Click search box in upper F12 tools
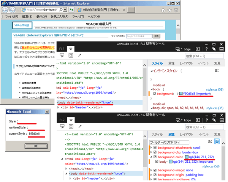Screen dimensions: 228x182 (204, 56)
